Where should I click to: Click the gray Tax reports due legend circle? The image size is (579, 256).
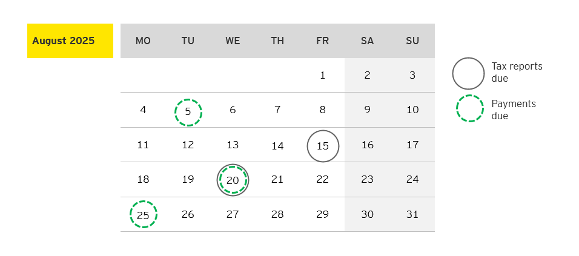pos(468,73)
